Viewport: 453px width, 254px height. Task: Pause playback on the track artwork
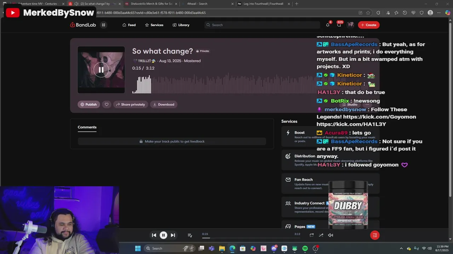point(101,70)
